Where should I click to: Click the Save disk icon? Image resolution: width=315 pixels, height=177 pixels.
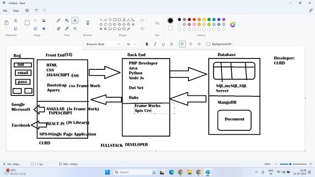[x=27, y=10]
